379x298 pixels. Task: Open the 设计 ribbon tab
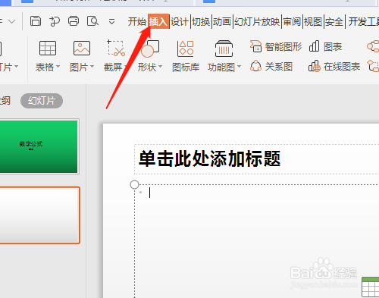(x=180, y=22)
